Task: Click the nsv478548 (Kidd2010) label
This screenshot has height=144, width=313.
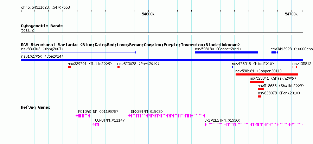Action: tap(253, 64)
